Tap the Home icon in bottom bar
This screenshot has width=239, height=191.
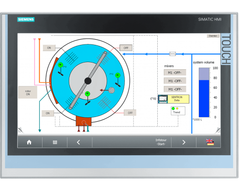29,142
